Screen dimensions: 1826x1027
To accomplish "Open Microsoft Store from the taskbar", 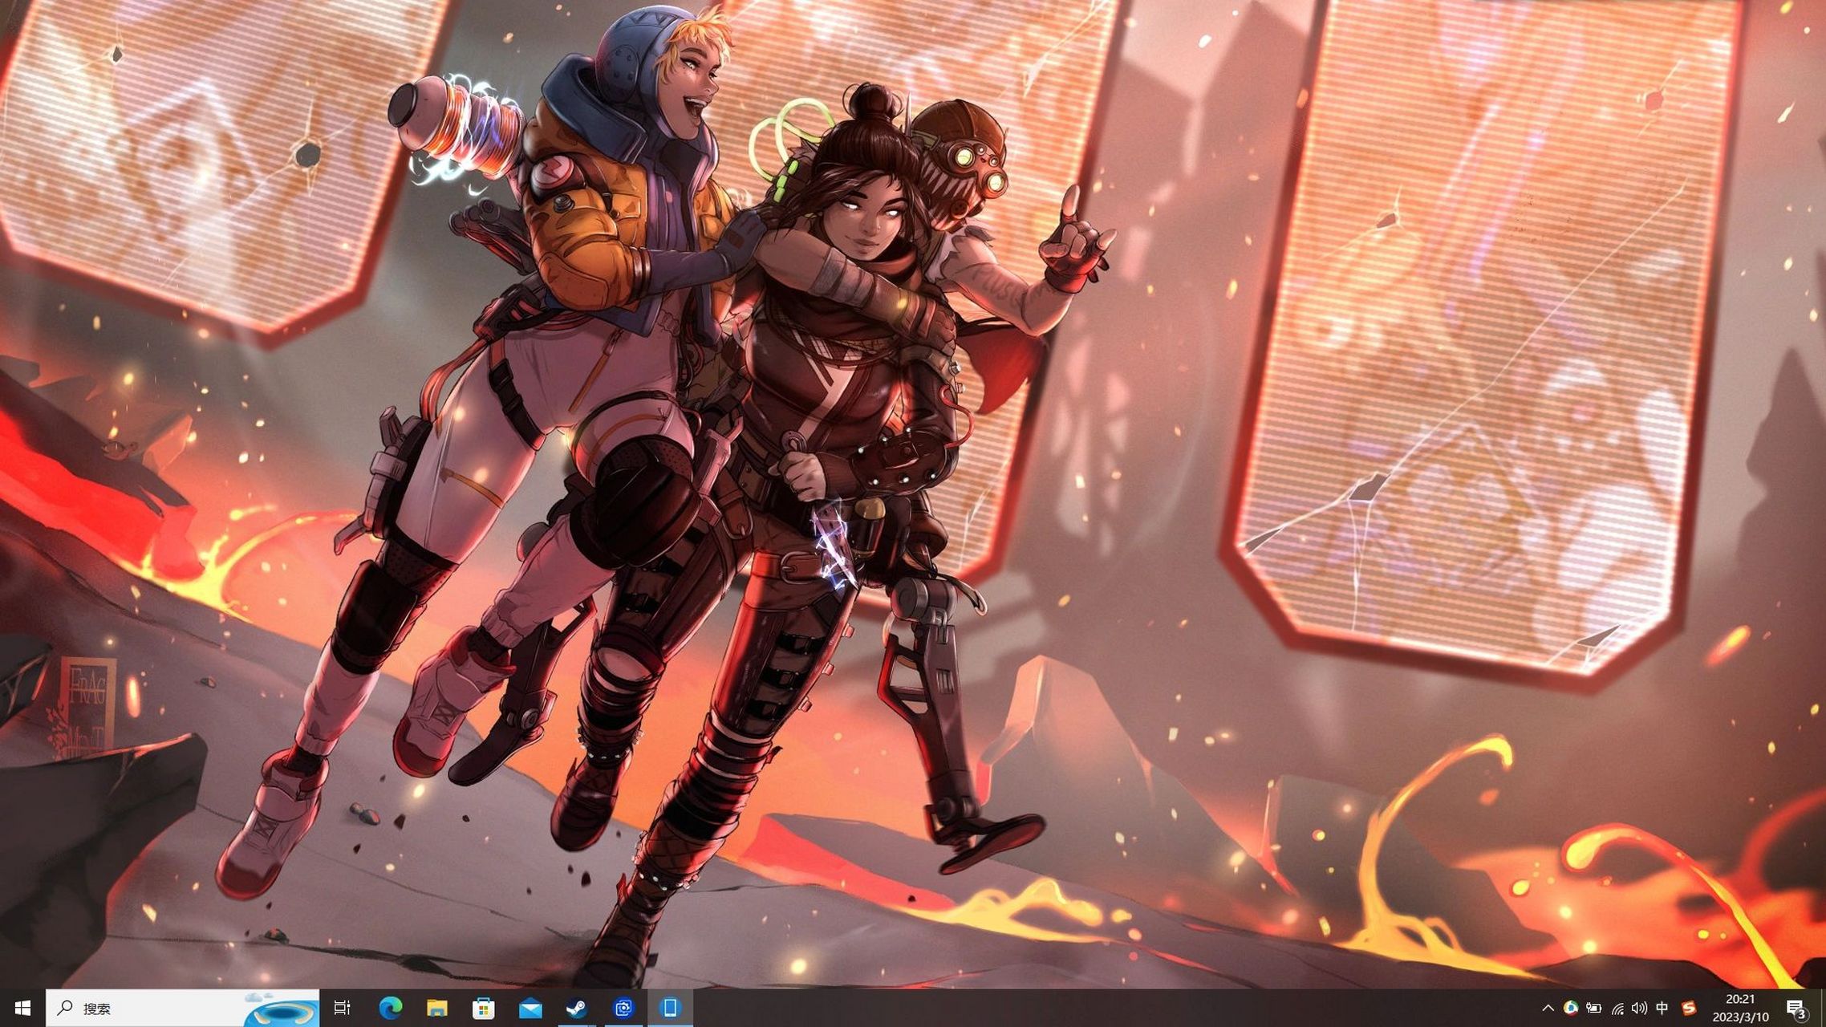I will click(483, 1008).
